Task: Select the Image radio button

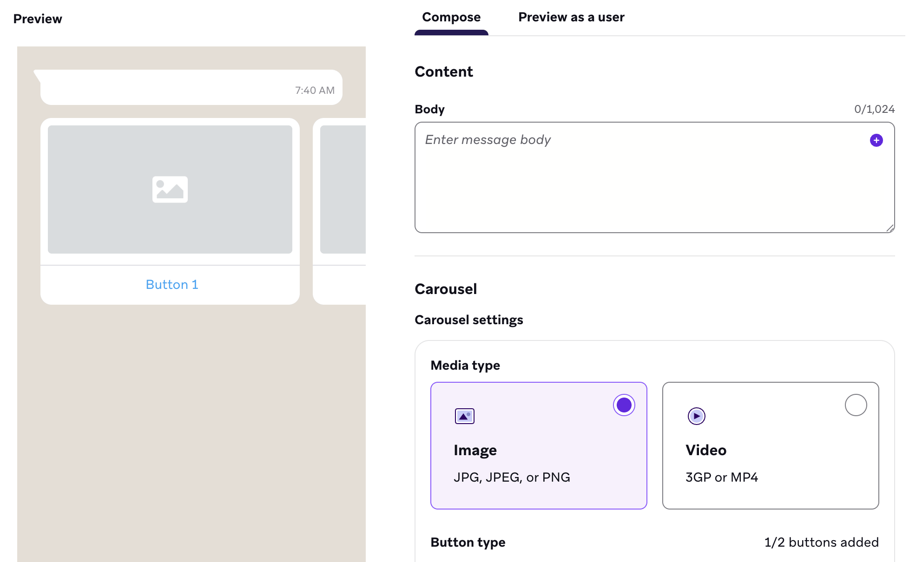Action: point(624,405)
